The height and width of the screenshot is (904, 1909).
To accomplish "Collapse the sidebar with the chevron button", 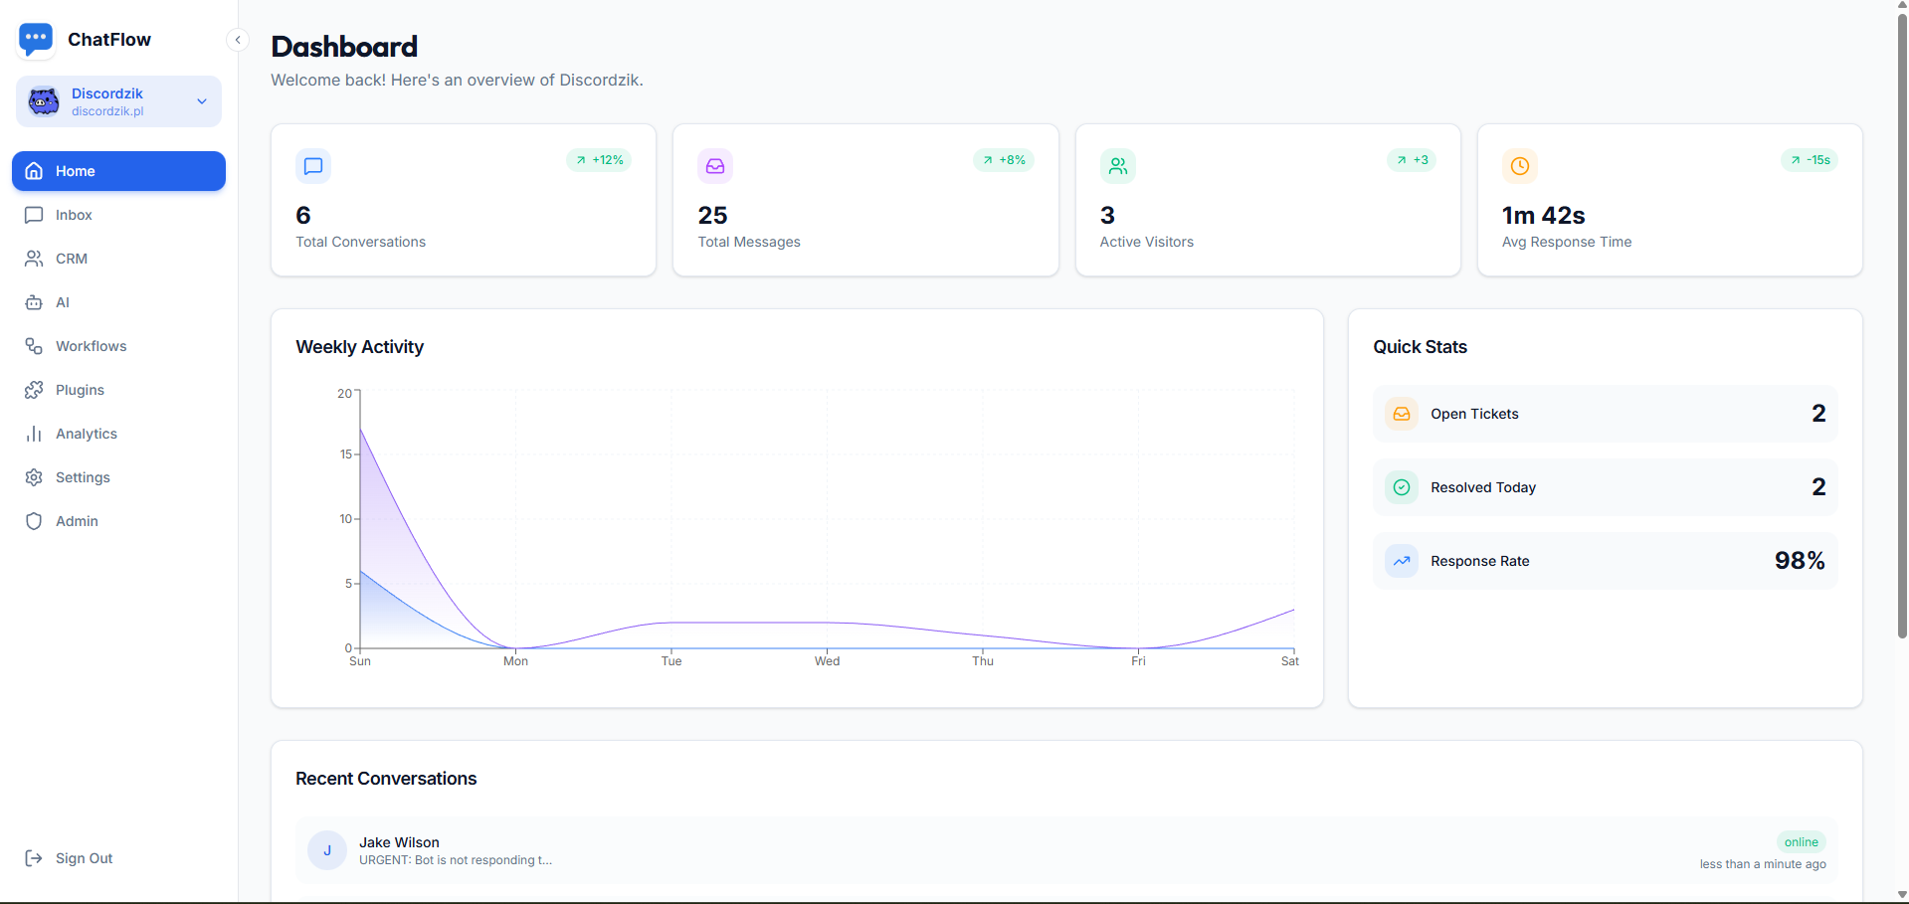I will tap(238, 40).
